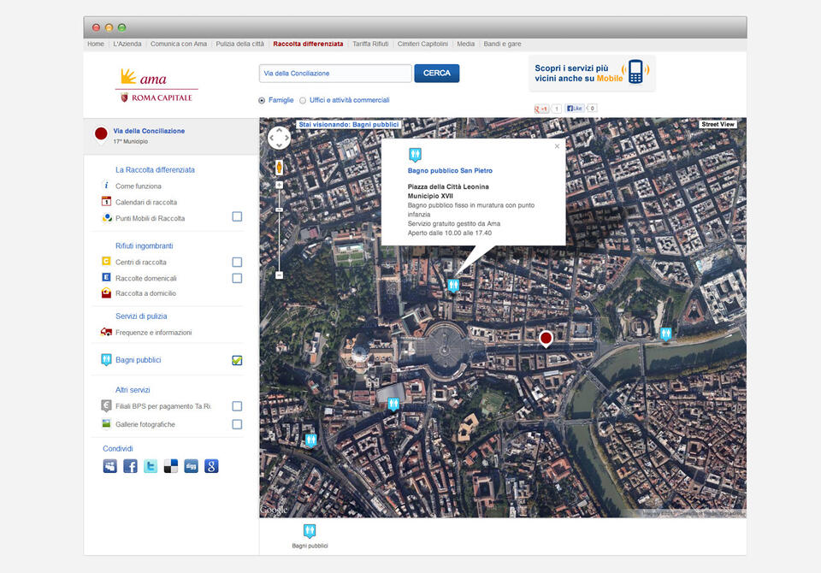Open the Bagno pubblico San Pietro link
The height and width of the screenshot is (573, 821).
click(x=450, y=171)
